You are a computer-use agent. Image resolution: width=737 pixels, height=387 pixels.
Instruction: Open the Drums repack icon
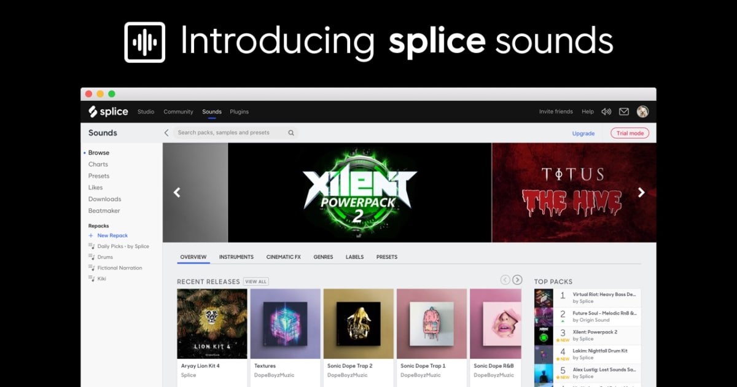(x=92, y=257)
